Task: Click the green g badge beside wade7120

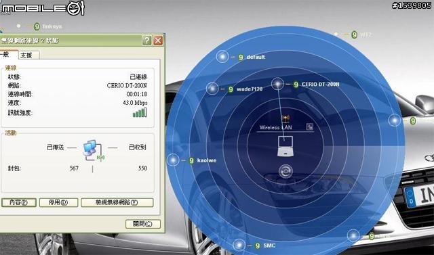Action: (231, 89)
